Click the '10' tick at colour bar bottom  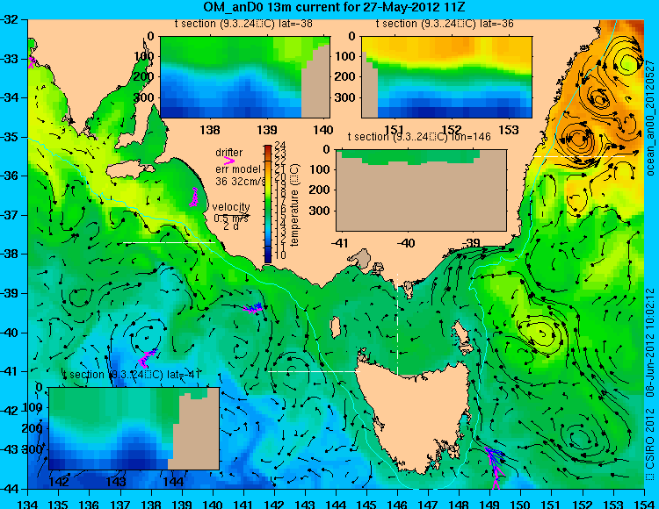point(280,255)
